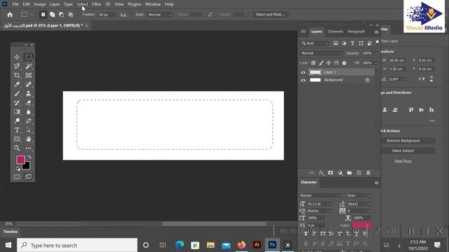Enable New Selection mode button

point(43,15)
